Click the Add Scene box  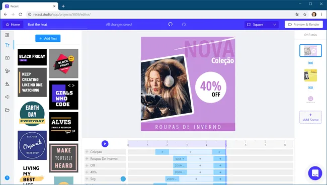(x=310, y=117)
